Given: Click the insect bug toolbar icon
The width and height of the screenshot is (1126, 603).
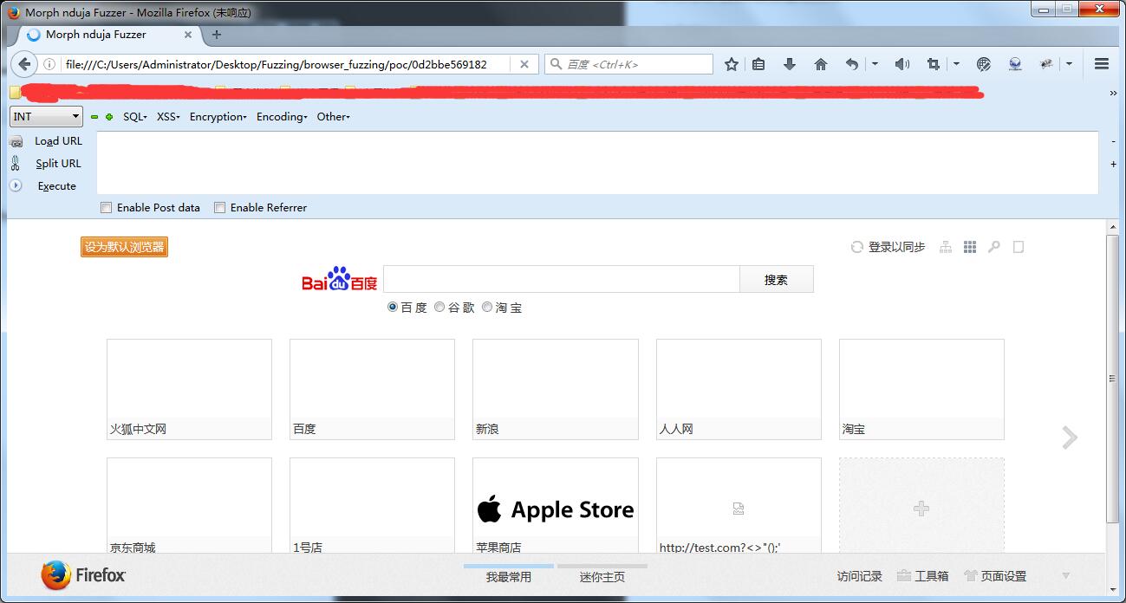Looking at the screenshot, I should 1046,64.
